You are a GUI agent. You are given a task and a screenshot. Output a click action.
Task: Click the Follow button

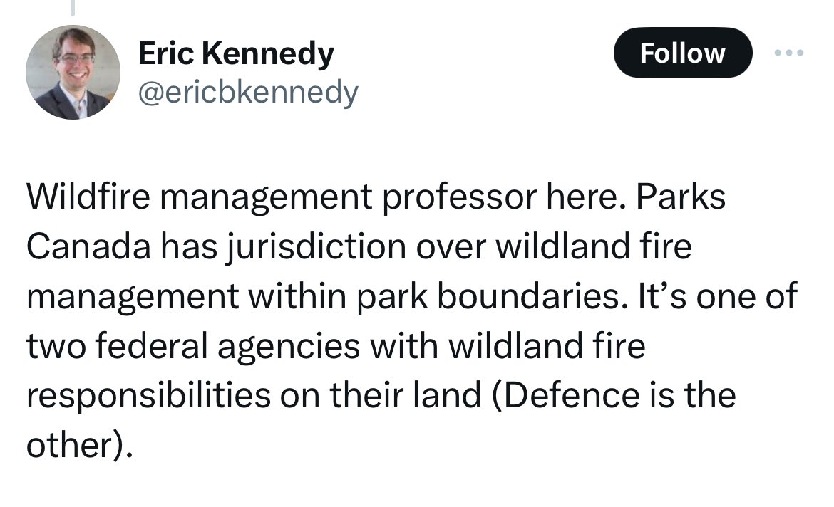683,53
